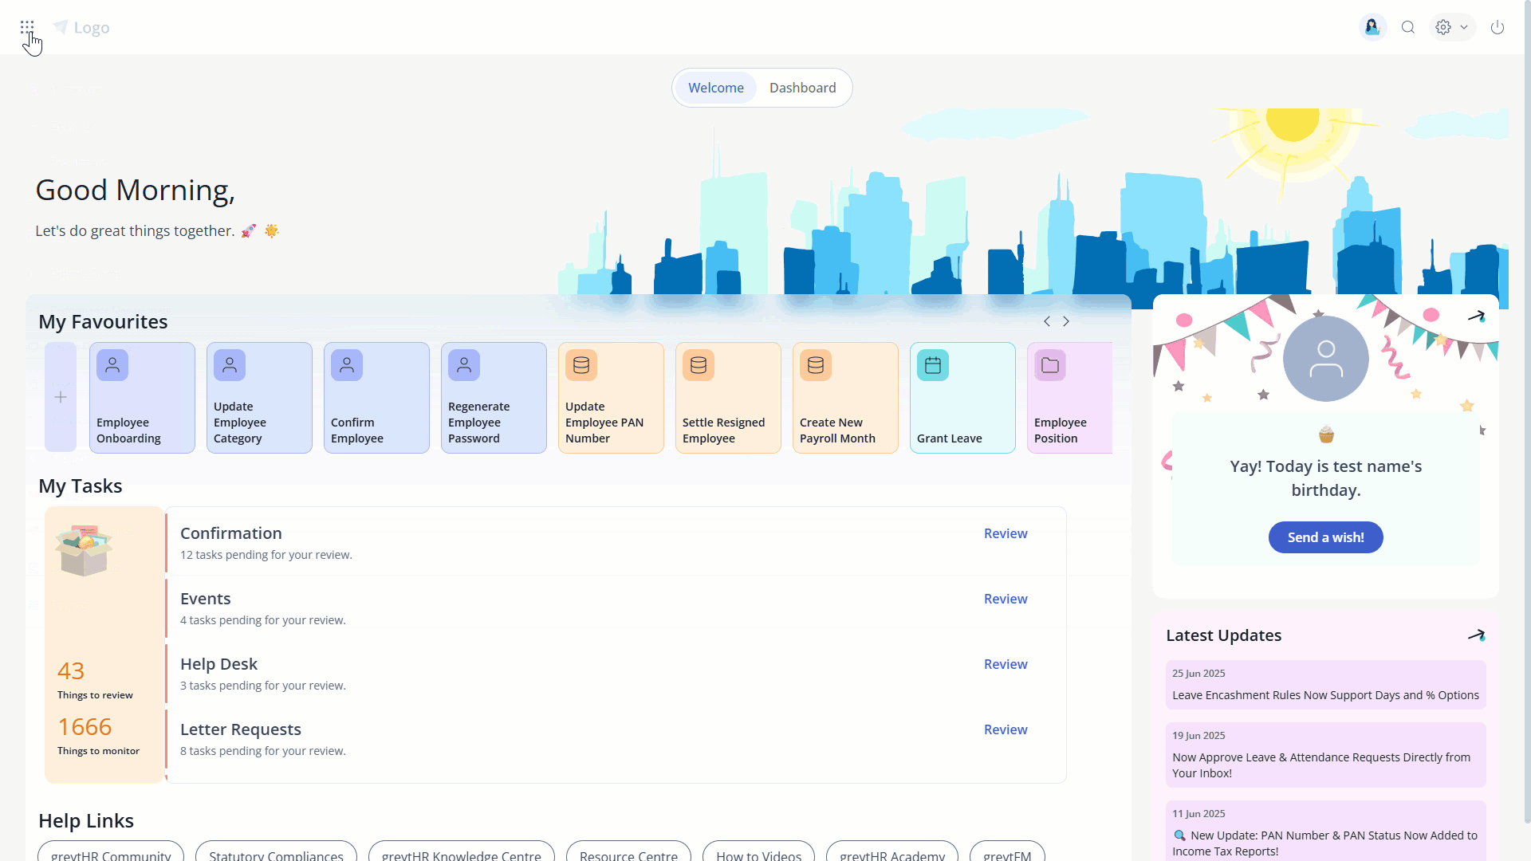Select the Welcome tab

coord(715,88)
